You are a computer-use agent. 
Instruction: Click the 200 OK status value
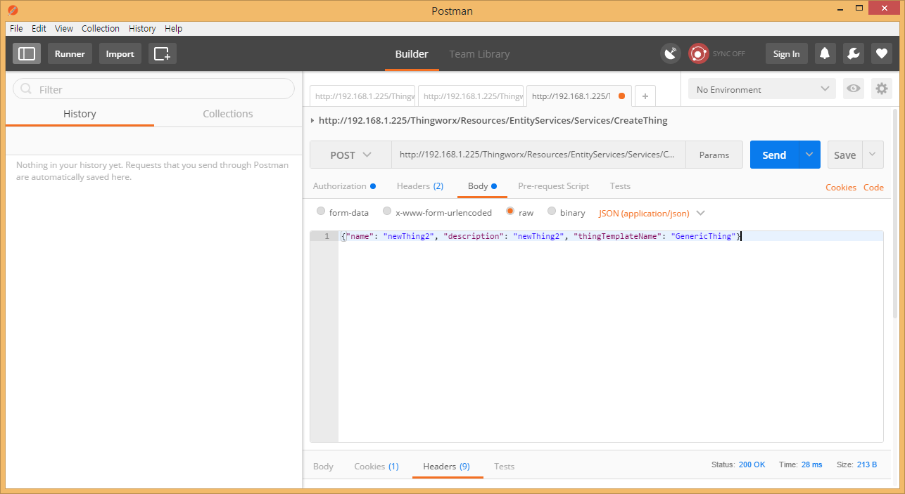(x=752, y=465)
